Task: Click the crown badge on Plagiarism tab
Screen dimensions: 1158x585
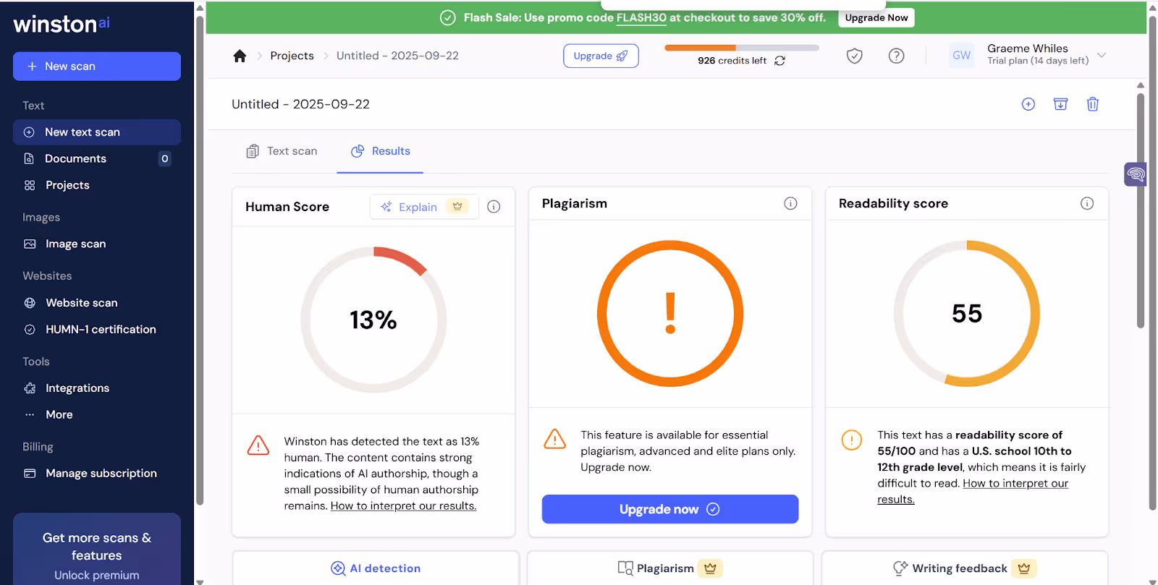Action: (x=710, y=568)
